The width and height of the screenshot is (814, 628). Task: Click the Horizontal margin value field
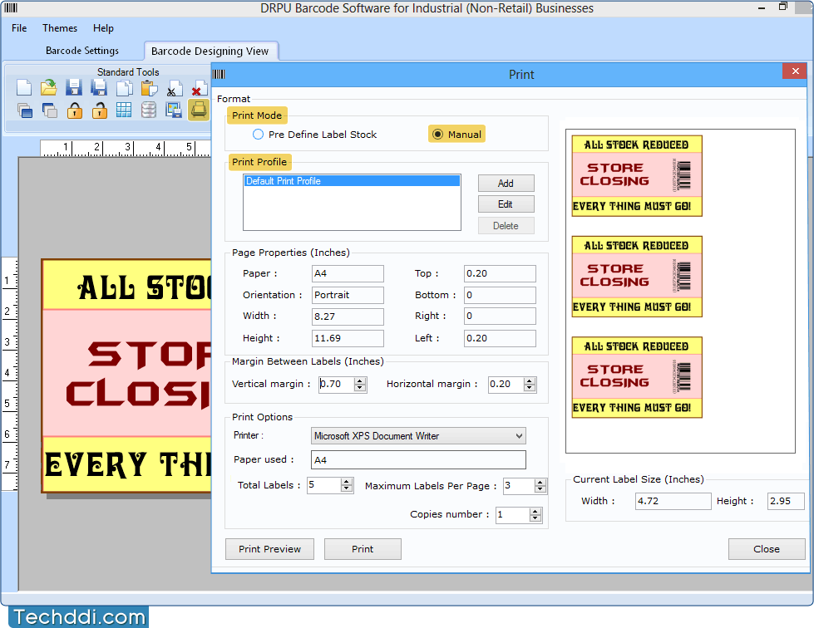click(x=506, y=385)
